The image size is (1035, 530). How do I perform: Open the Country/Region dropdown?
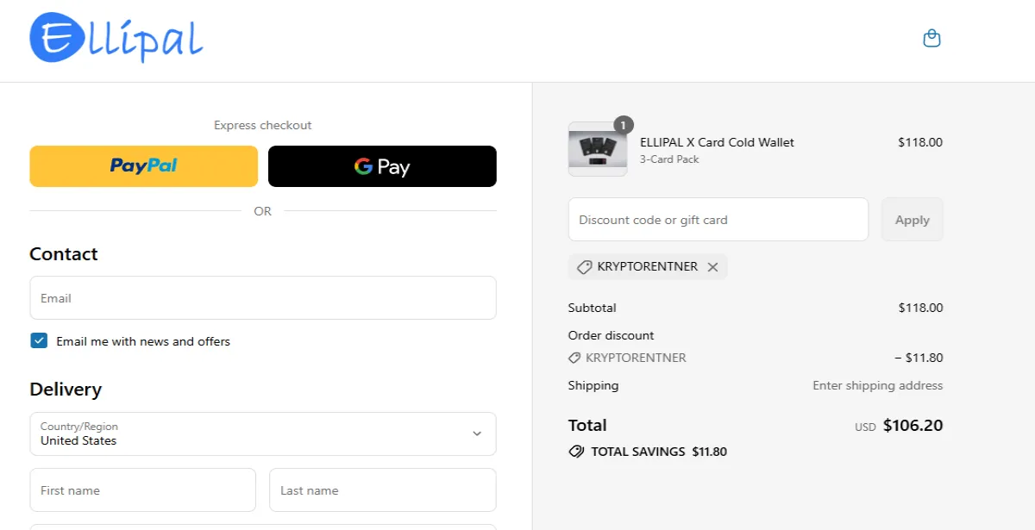click(263, 433)
